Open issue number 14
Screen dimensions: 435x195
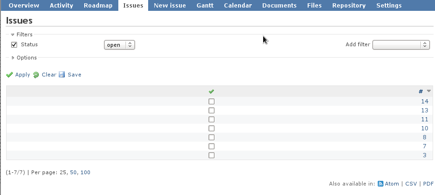(x=425, y=102)
